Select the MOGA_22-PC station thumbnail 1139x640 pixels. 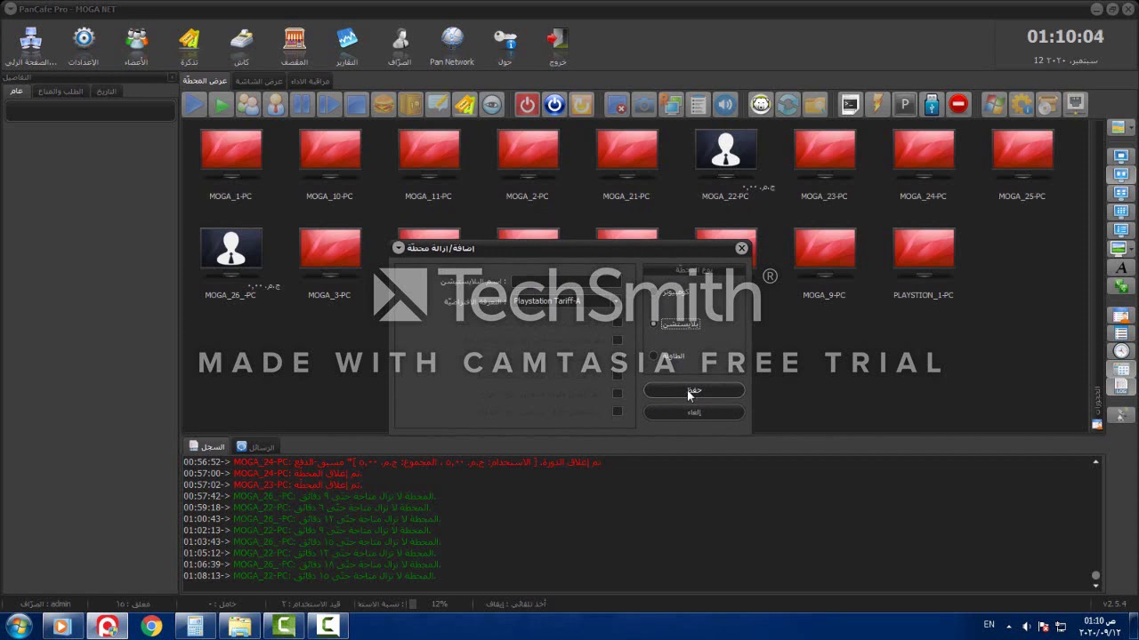725,165
